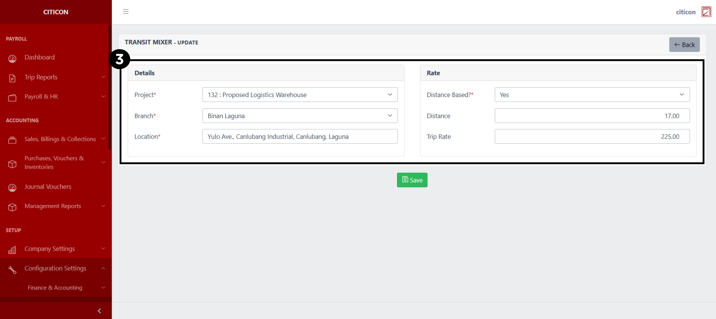Expand Finance & Accounting submenu

point(55,288)
